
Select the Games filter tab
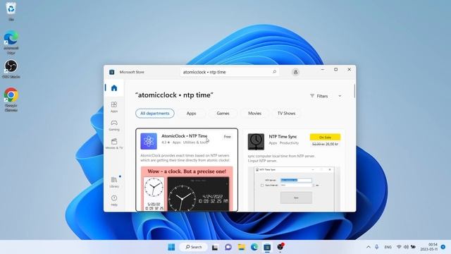coord(223,113)
